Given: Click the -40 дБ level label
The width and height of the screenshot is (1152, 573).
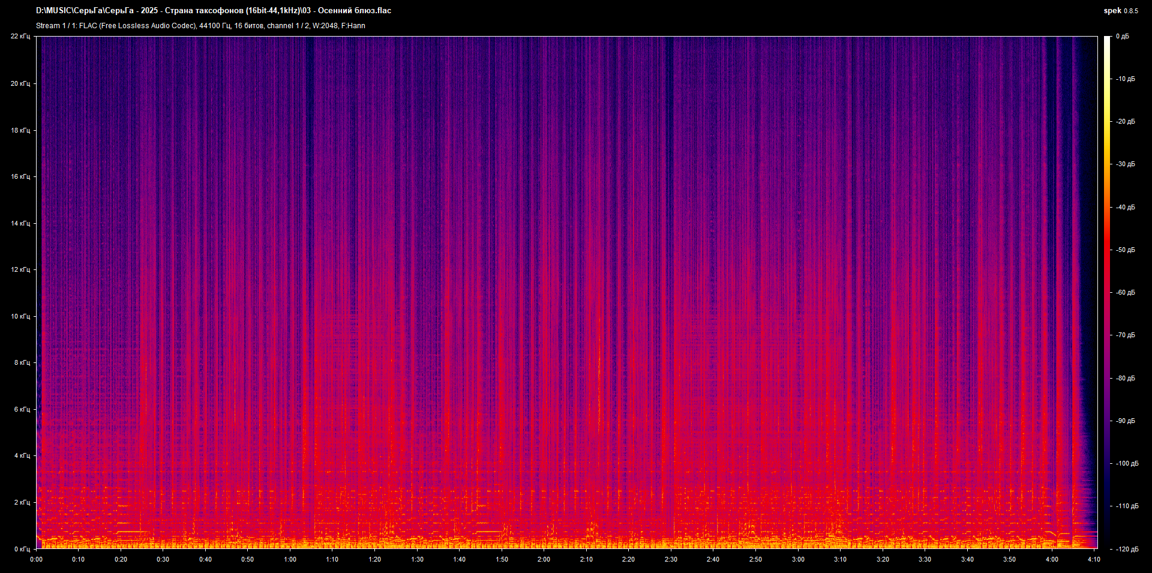Looking at the screenshot, I should [x=1125, y=208].
